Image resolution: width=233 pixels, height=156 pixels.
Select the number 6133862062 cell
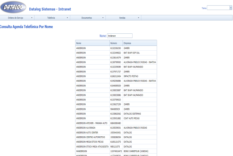point(116,114)
